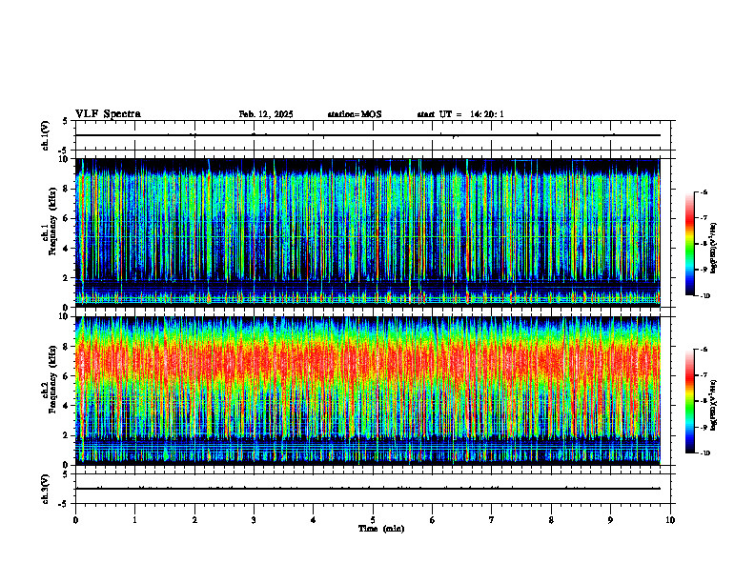Click the 'ch.3(V)' axis label
Viewport: 755px width, 583px height.
pos(46,489)
